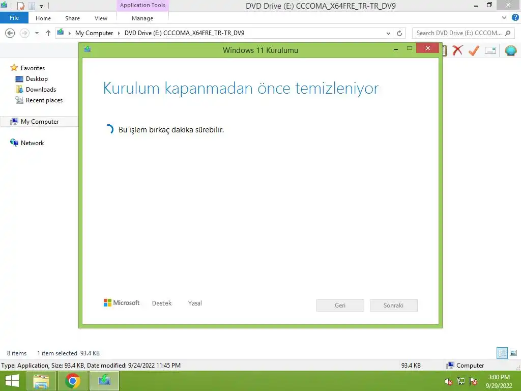Go back with the Explorer back arrow

pos(10,33)
